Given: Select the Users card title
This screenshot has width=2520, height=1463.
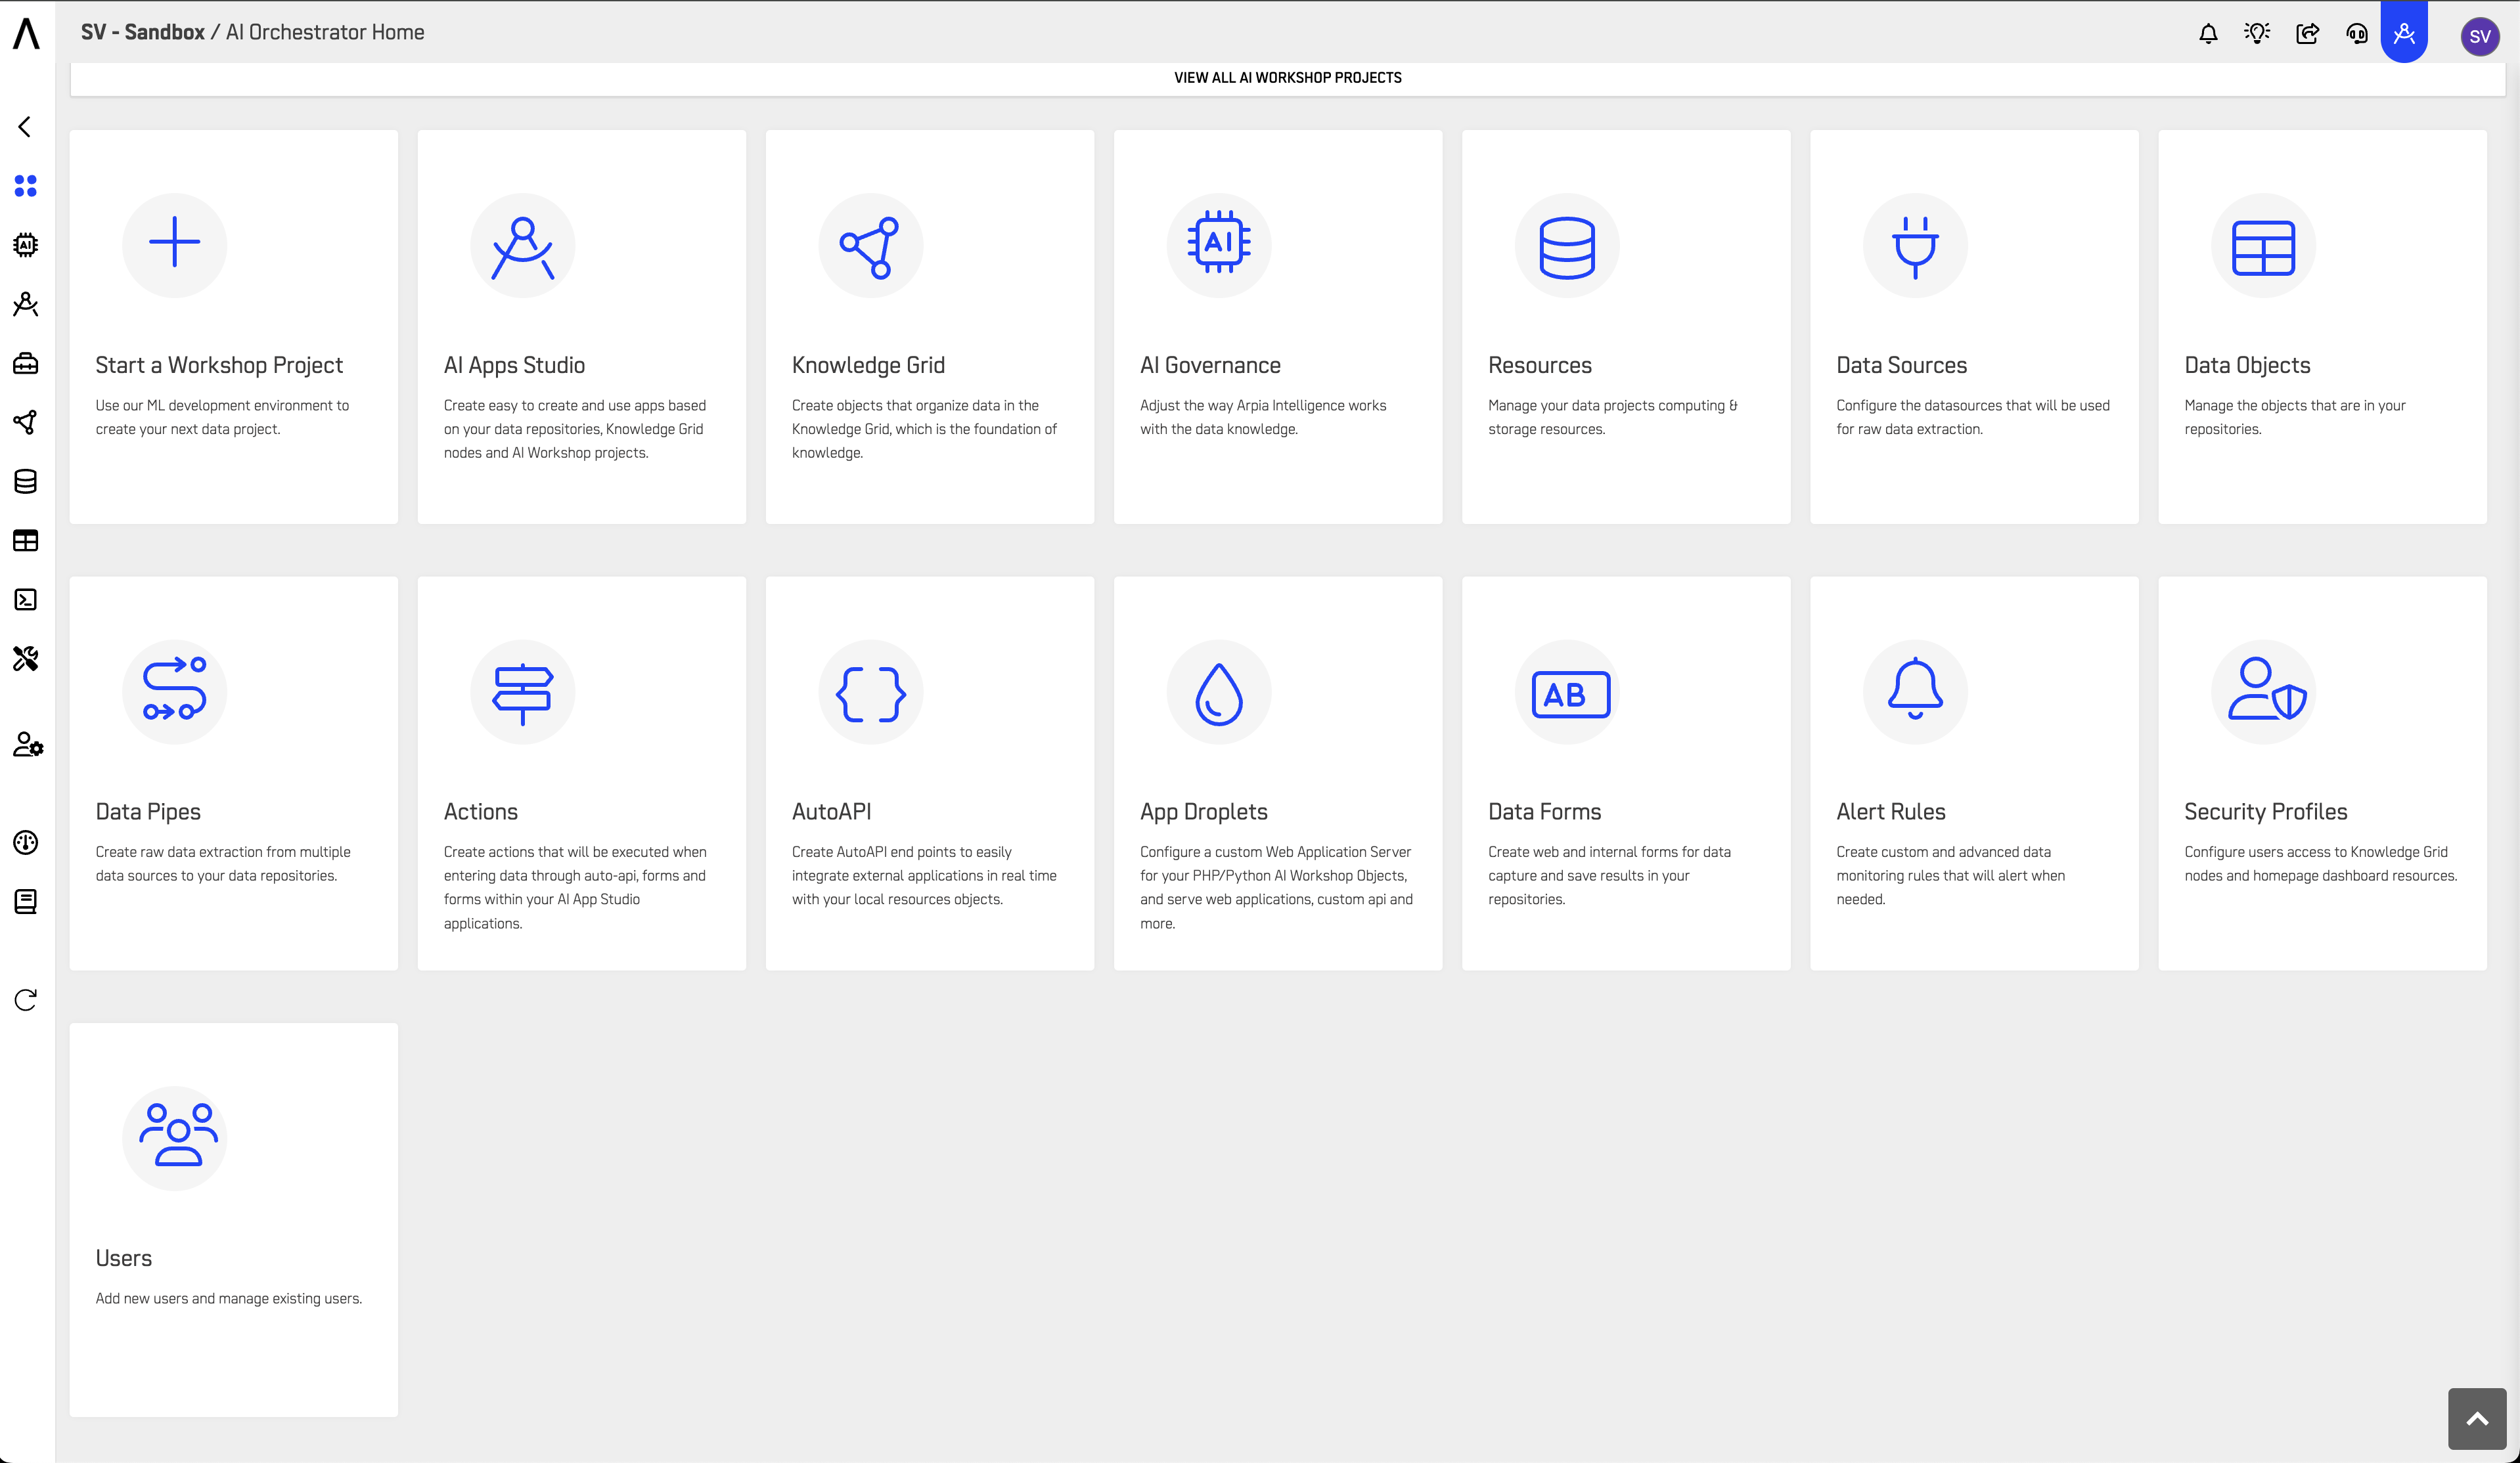Looking at the screenshot, I should click(x=123, y=1259).
